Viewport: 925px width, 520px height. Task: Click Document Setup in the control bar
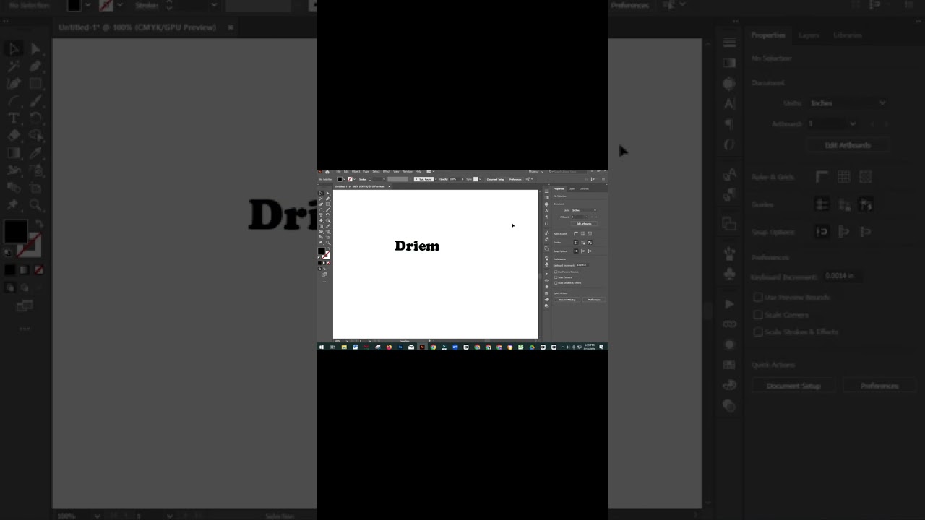[x=496, y=179]
